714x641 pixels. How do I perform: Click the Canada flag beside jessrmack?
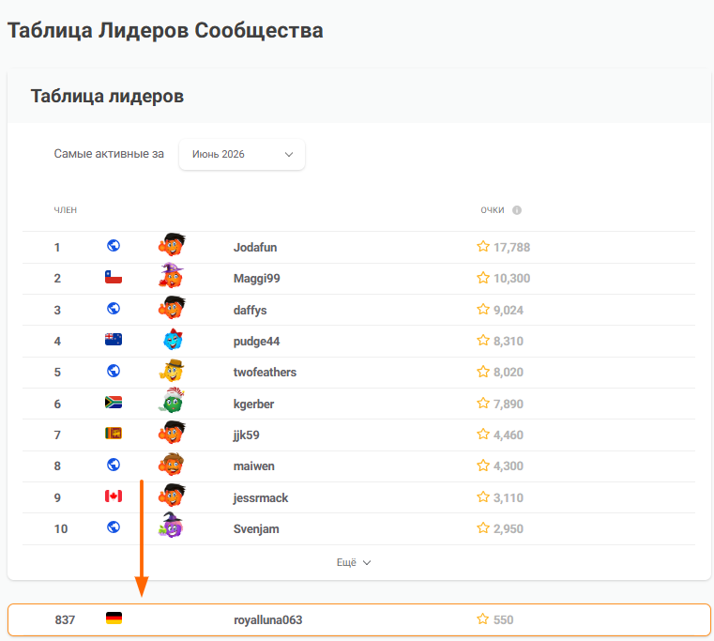114,496
